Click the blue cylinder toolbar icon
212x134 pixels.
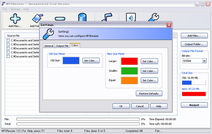point(82,17)
